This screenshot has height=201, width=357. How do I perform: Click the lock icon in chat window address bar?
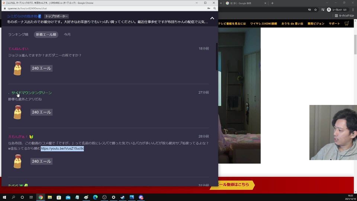tap(5, 9)
